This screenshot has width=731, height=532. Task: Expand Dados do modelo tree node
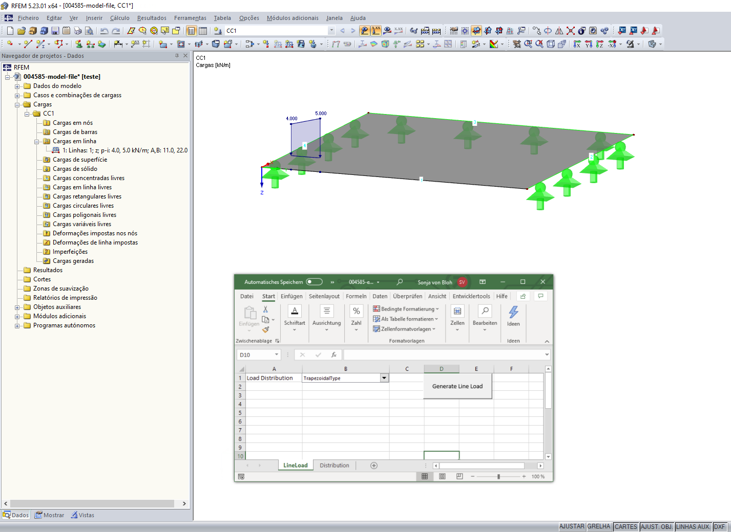(17, 86)
